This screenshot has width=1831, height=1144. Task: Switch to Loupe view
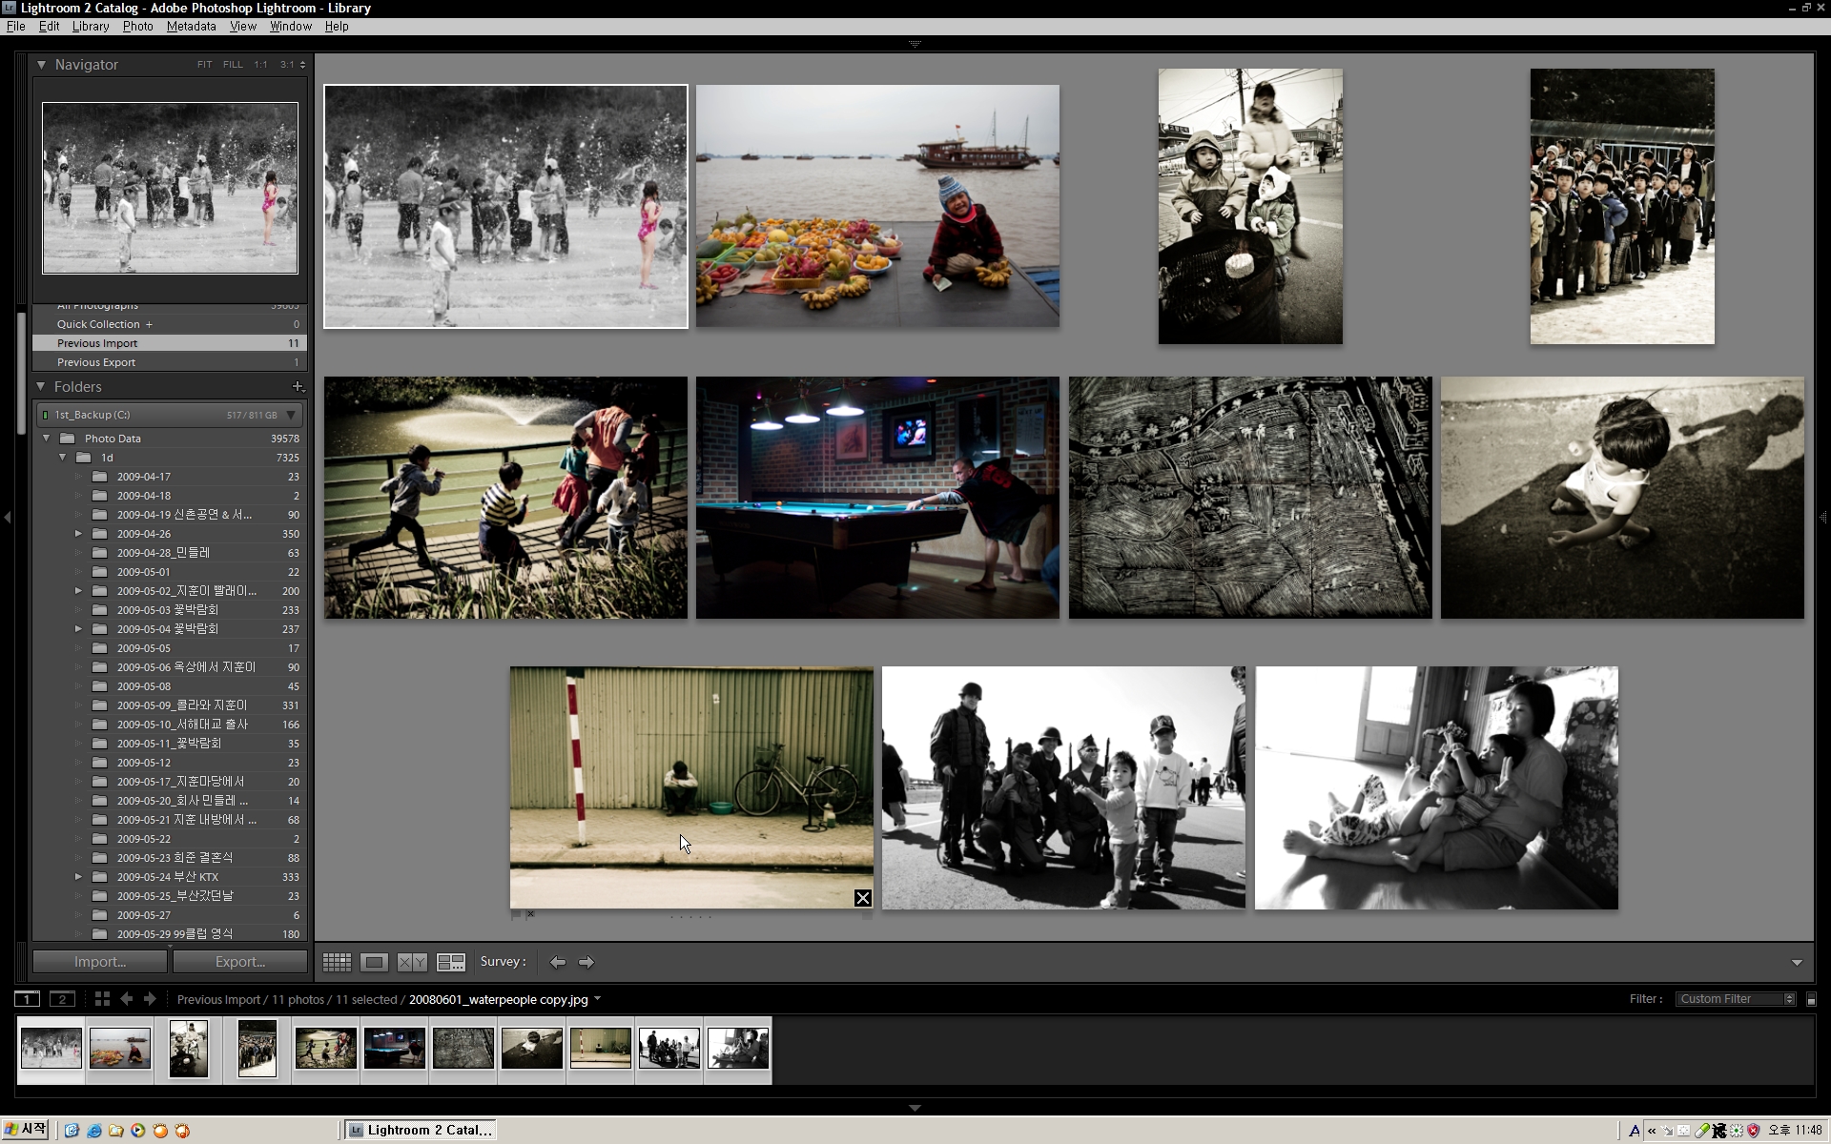374,962
